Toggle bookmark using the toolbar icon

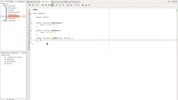[x=63, y=5]
